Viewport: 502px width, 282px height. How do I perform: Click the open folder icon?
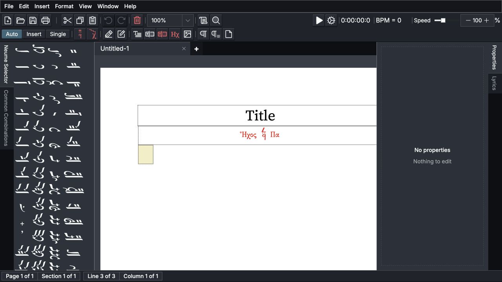pyautogui.click(x=20, y=20)
